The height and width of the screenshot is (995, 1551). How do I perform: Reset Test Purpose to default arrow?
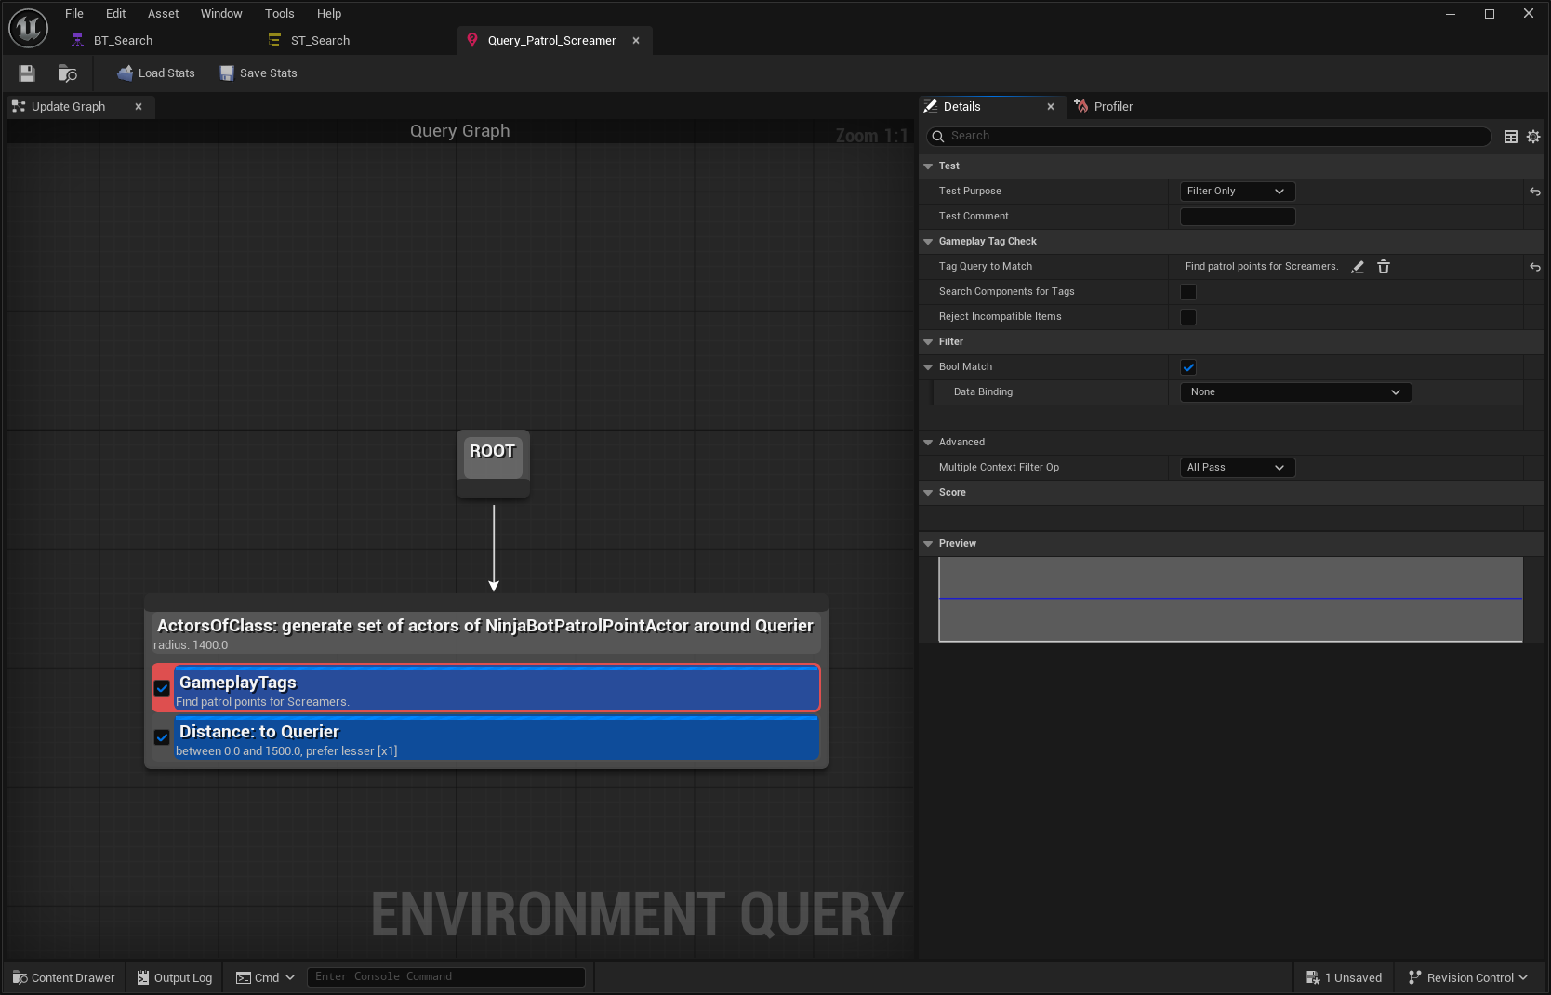(1535, 192)
